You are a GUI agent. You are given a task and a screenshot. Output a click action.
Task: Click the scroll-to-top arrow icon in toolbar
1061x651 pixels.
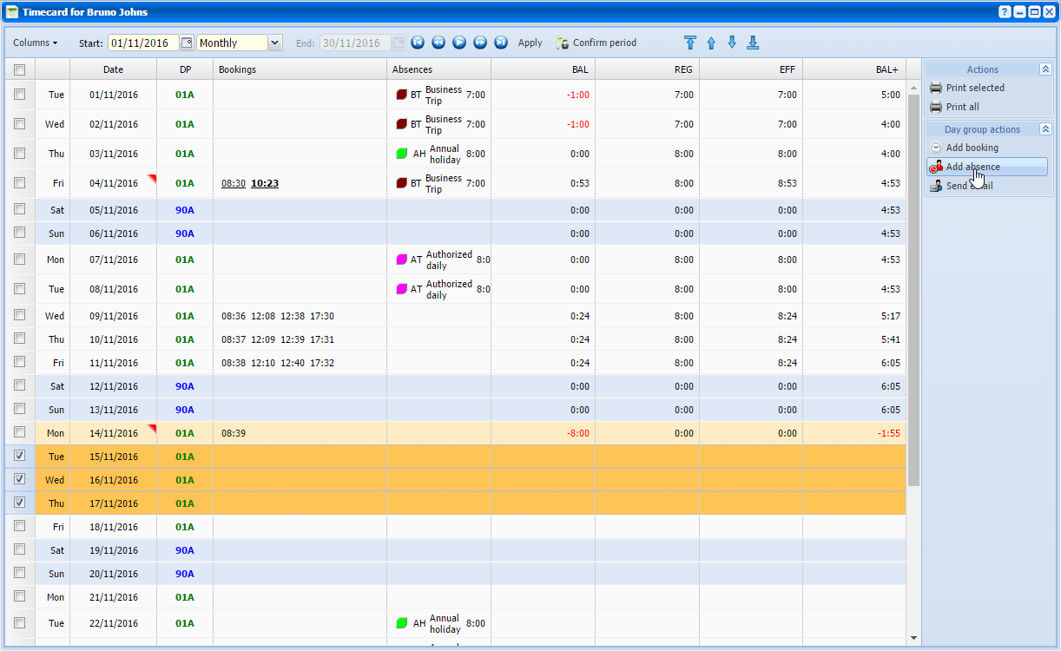(690, 43)
